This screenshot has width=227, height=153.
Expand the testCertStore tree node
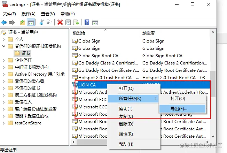4,123
